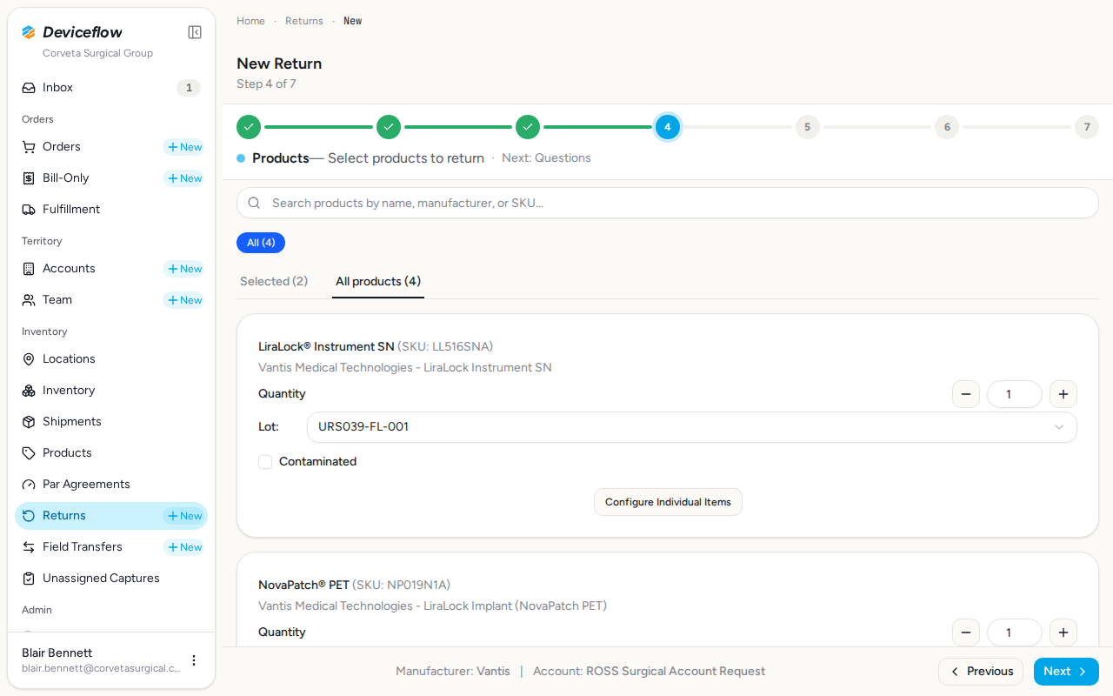Open Inventory boxes icon
Image resolution: width=1113 pixels, height=696 pixels.
coord(29,391)
